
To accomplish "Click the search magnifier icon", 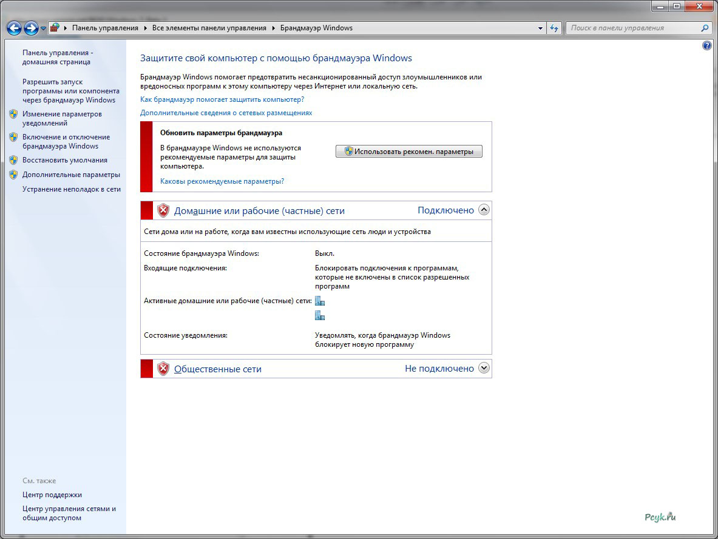I will pos(704,28).
